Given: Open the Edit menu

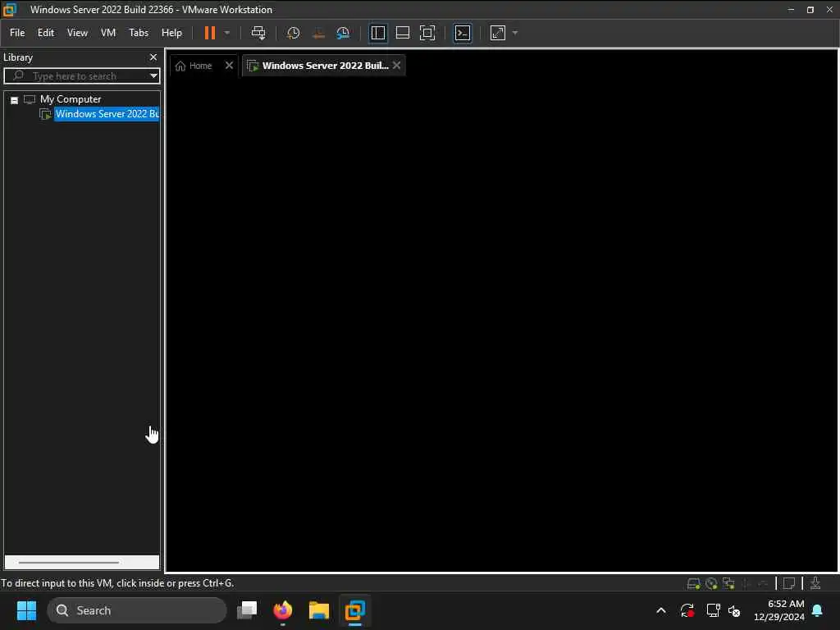Looking at the screenshot, I should point(46,33).
